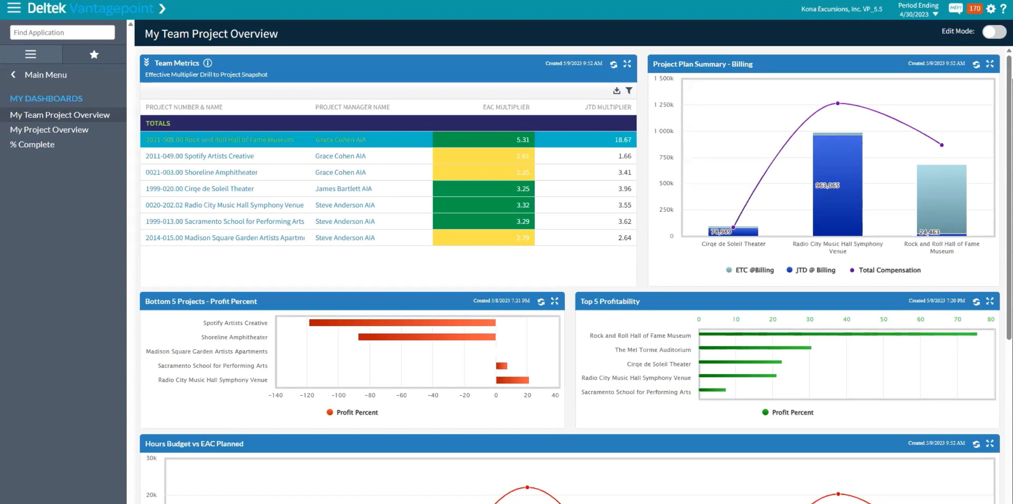
Task: Open the Period Ending date dropdown
Action: point(935,14)
